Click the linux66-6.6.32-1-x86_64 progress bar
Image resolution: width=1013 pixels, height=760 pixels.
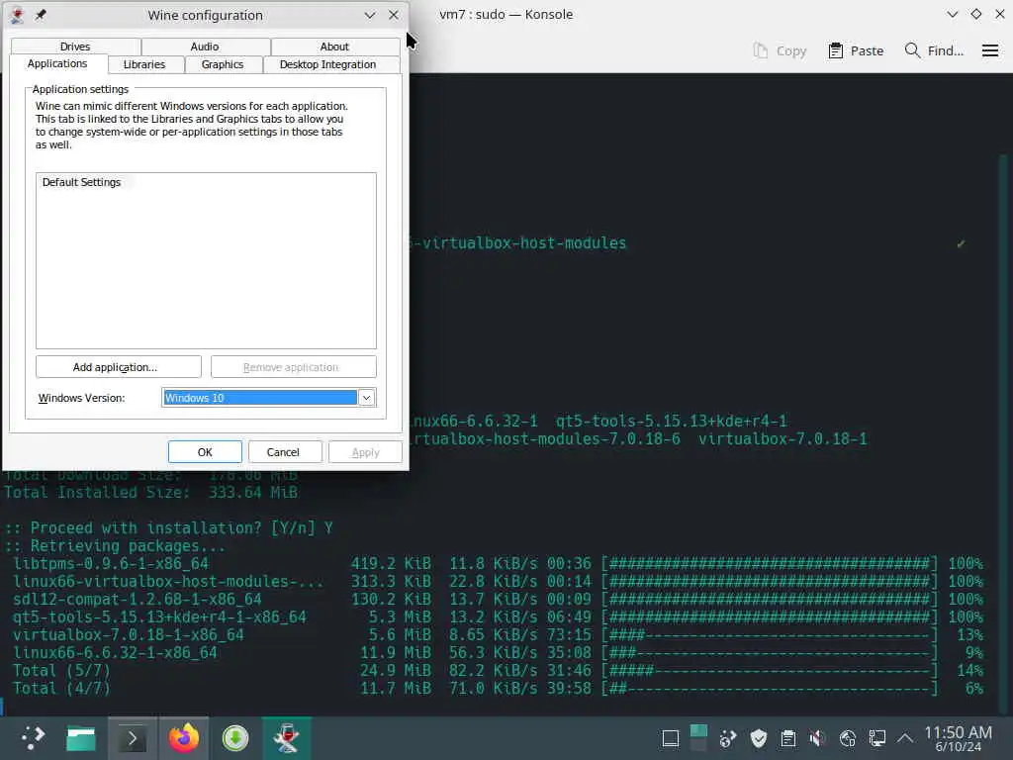coord(770,653)
